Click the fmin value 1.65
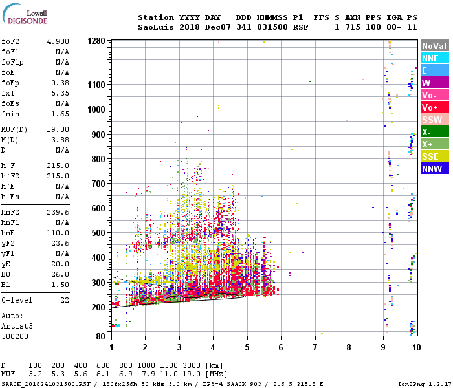The height and width of the screenshot is (388, 453). point(60,114)
